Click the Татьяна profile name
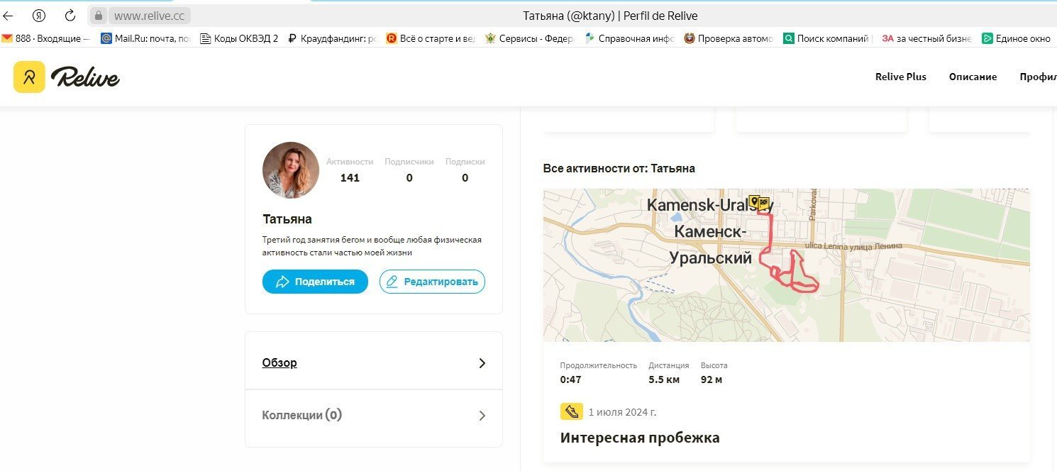The image size is (1057, 471). click(287, 219)
